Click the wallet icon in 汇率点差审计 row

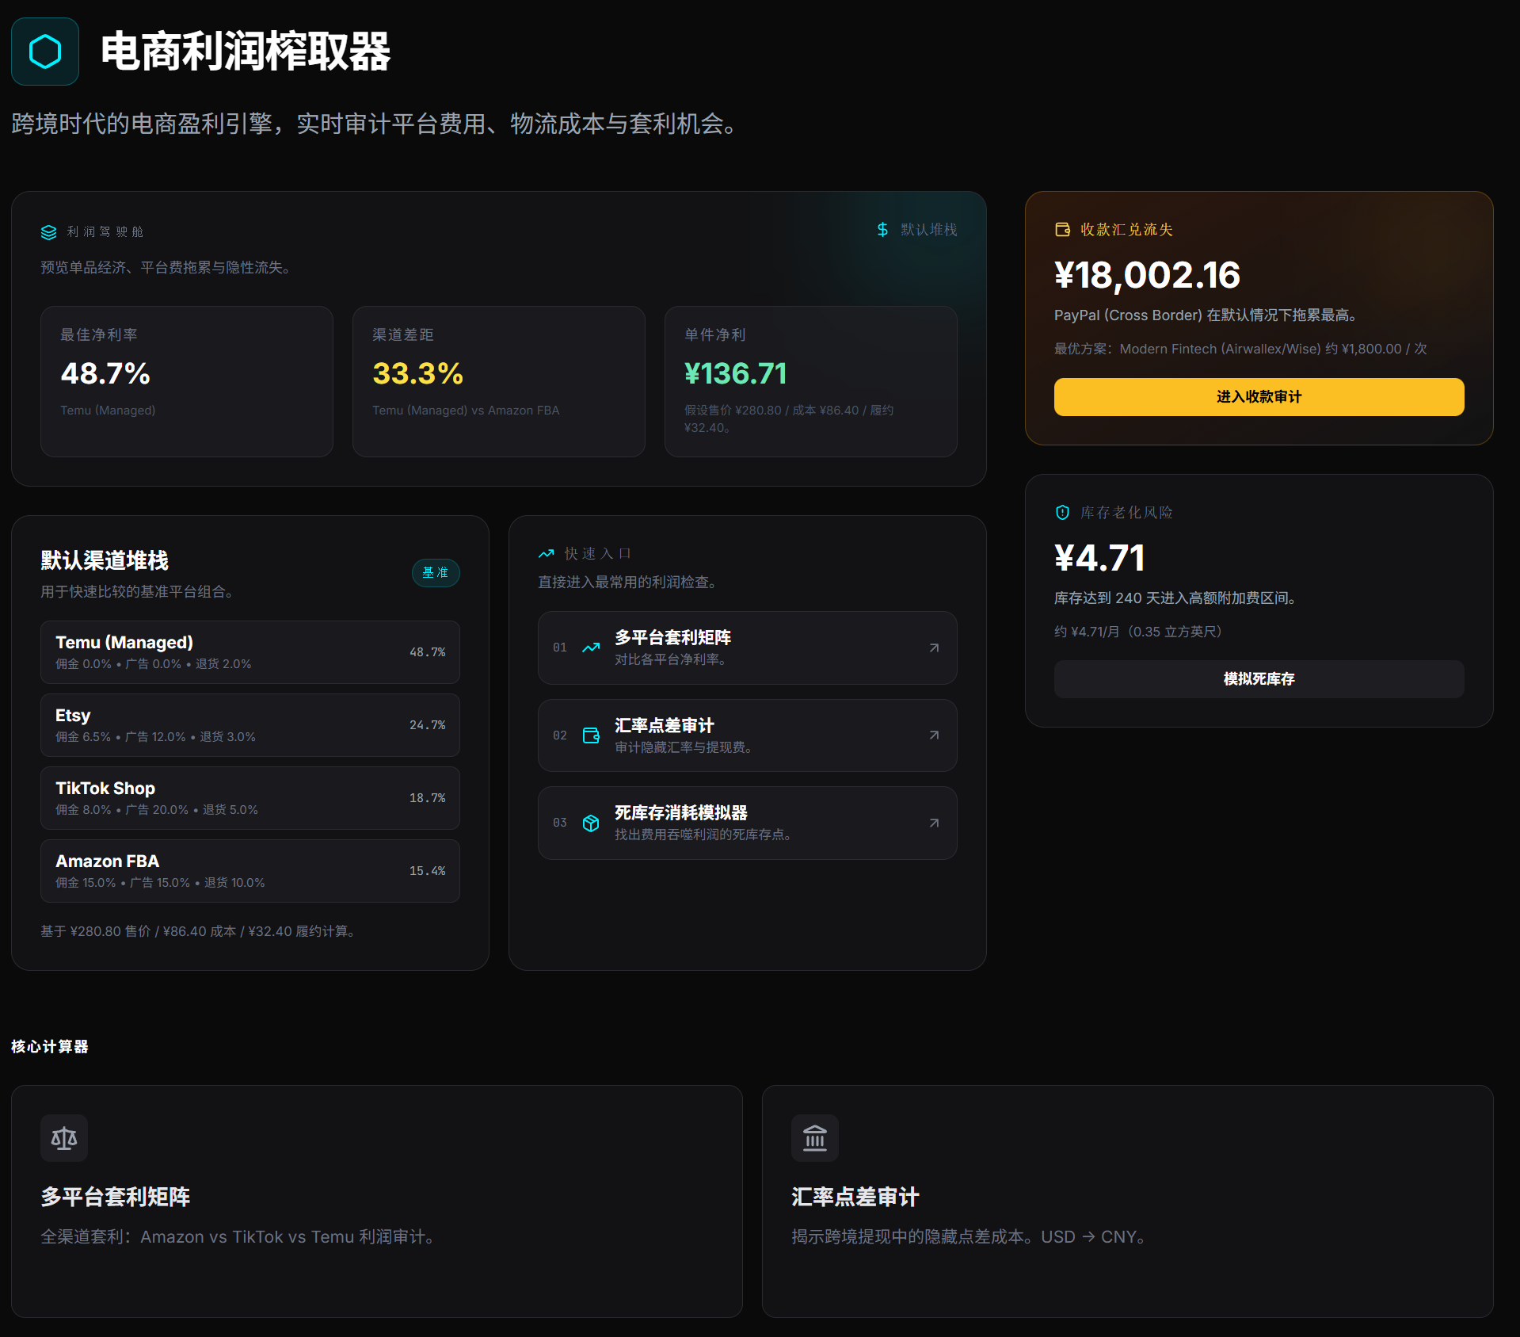(591, 735)
